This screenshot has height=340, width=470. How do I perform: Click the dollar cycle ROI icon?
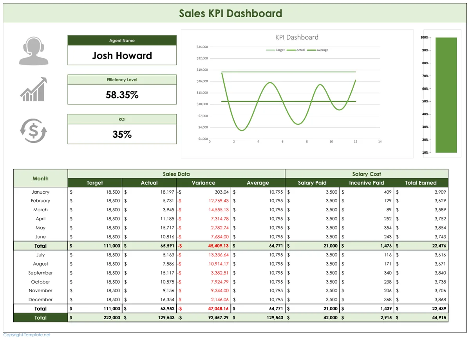[34, 131]
